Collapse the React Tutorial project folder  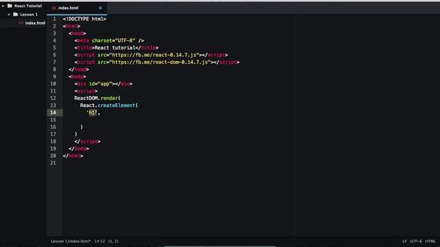tap(3, 5)
